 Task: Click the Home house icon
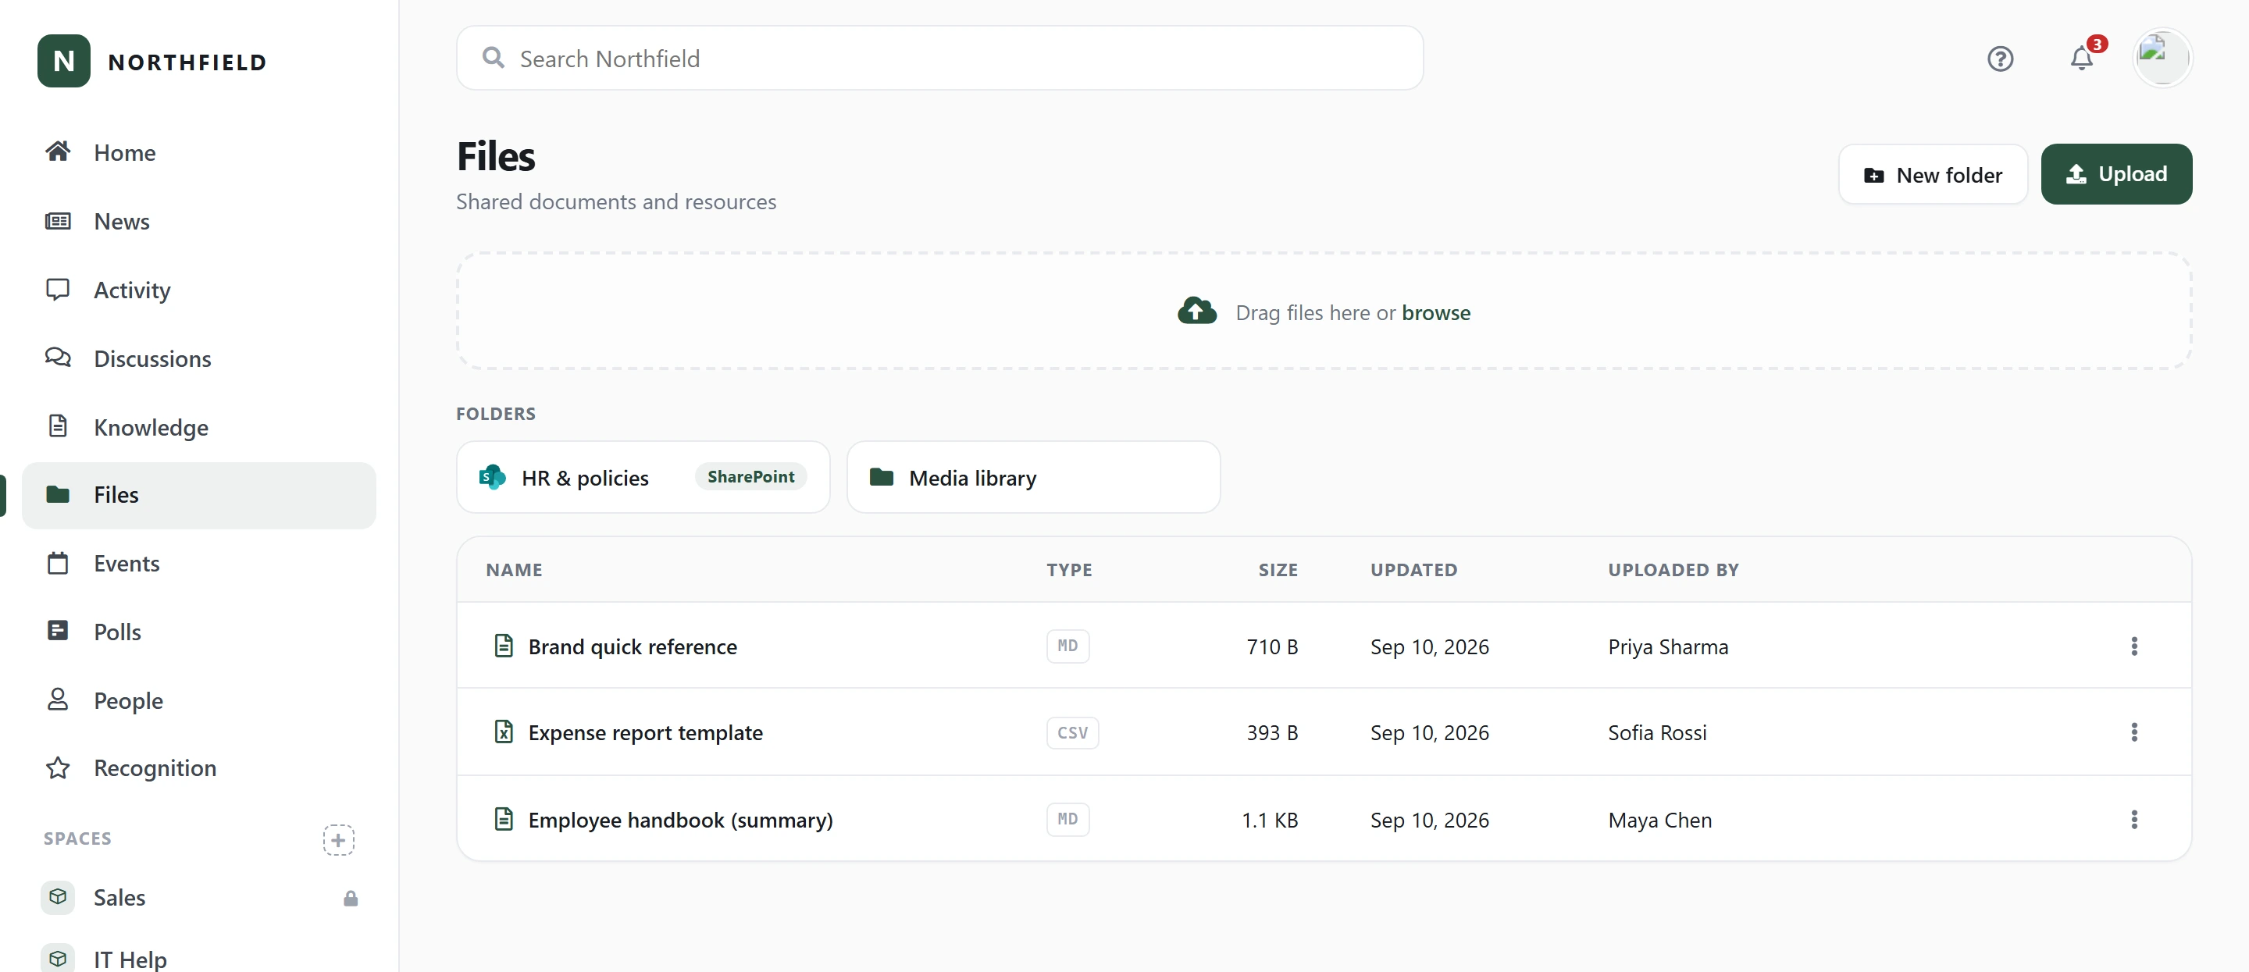point(58,151)
